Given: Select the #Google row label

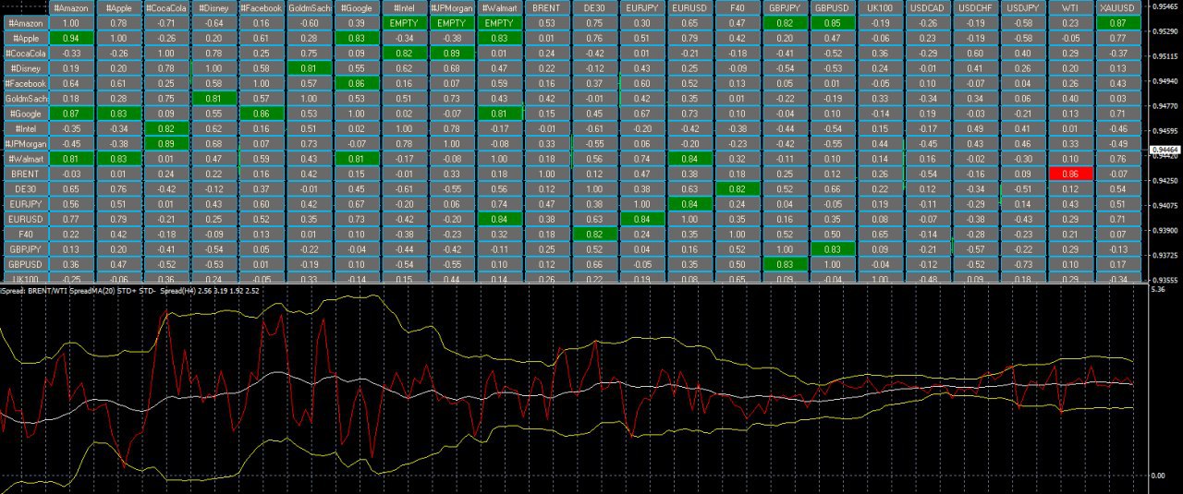Looking at the screenshot, I should [x=25, y=113].
